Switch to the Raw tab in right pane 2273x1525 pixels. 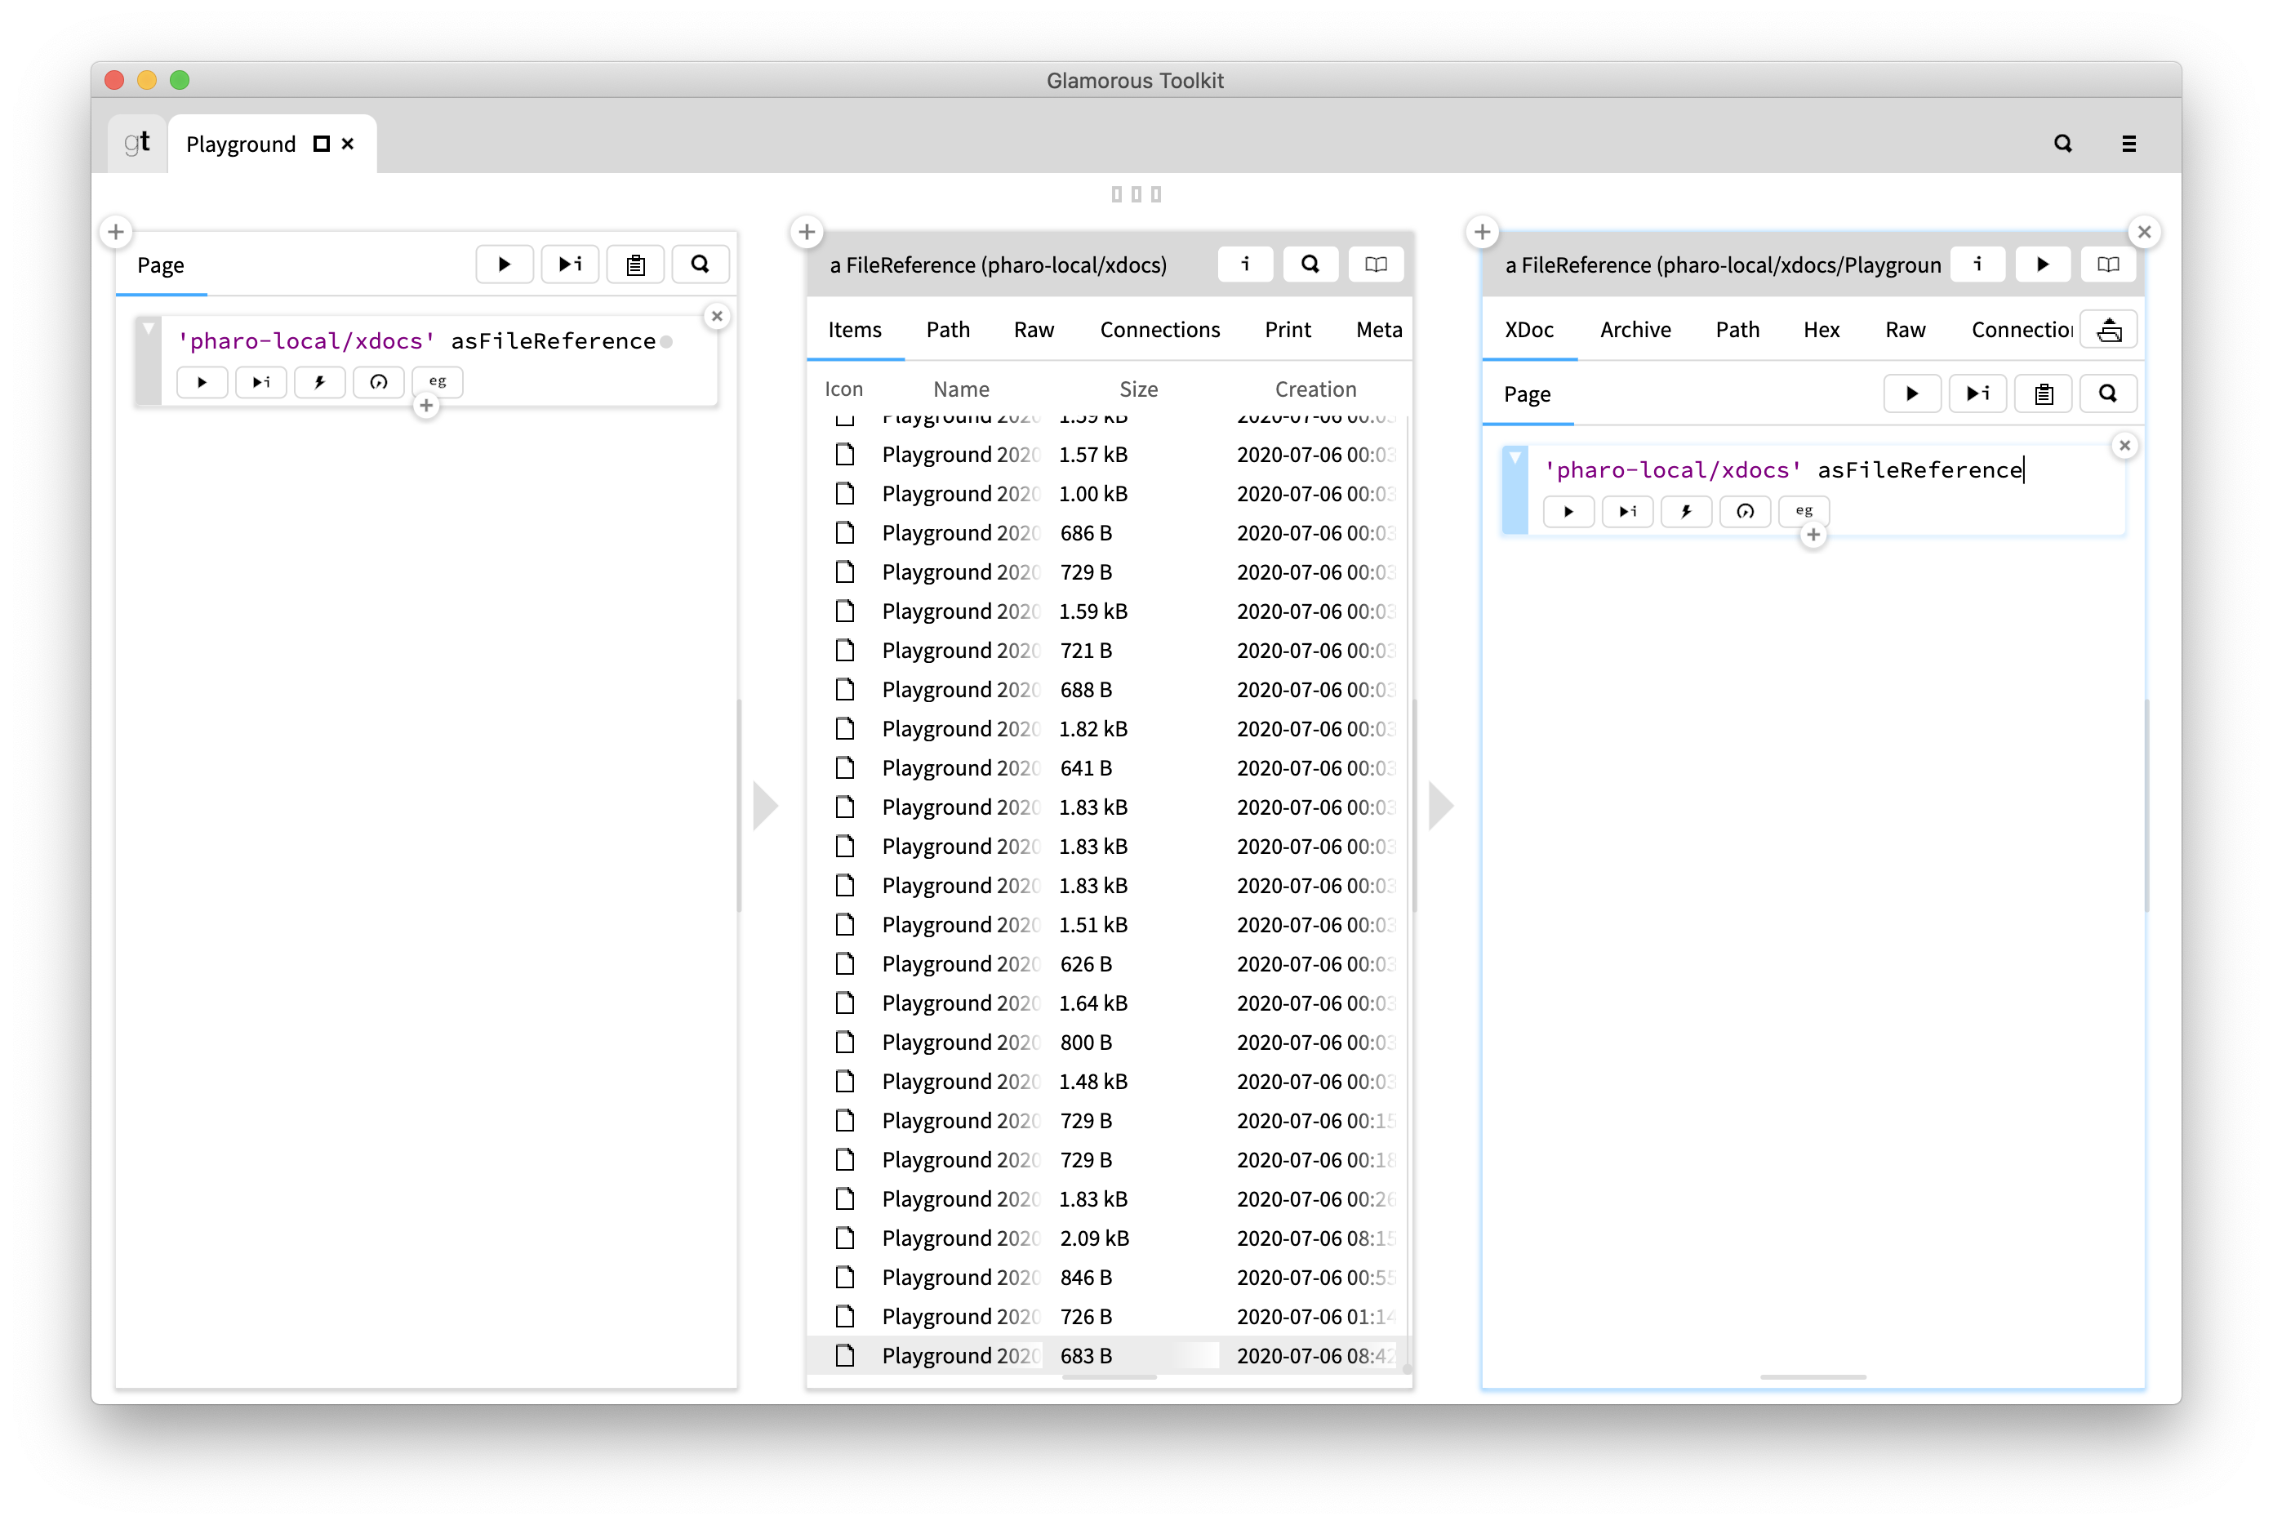pyautogui.click(x=1905, y=331)
